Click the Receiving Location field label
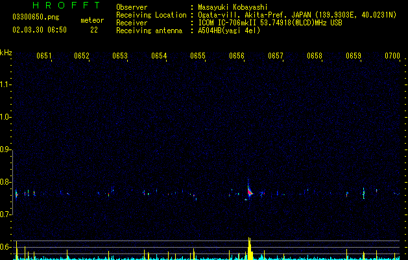 151,15
